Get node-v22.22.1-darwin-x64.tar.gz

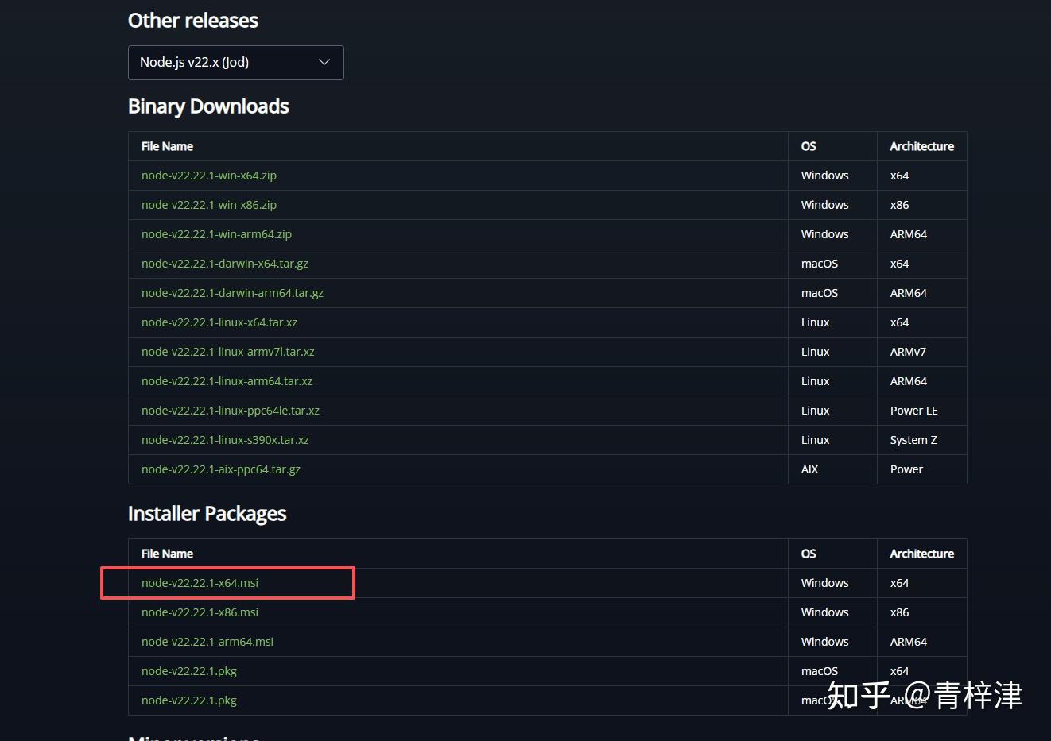click(x=225, y=264)
